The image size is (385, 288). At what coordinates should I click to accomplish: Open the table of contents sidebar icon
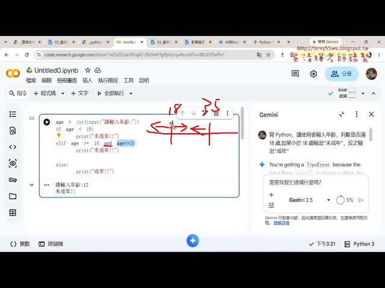13,114
